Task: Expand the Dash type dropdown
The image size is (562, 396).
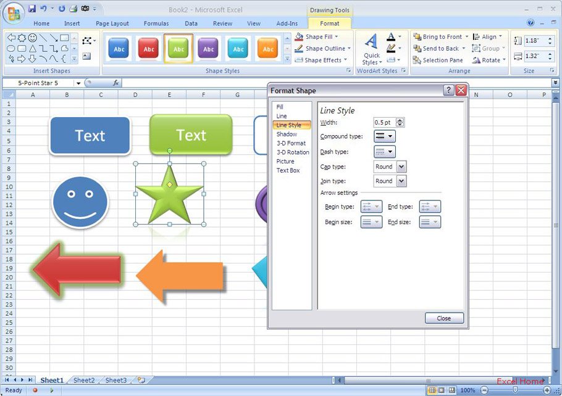Action: pyautogui.click(x=385, y=152)
